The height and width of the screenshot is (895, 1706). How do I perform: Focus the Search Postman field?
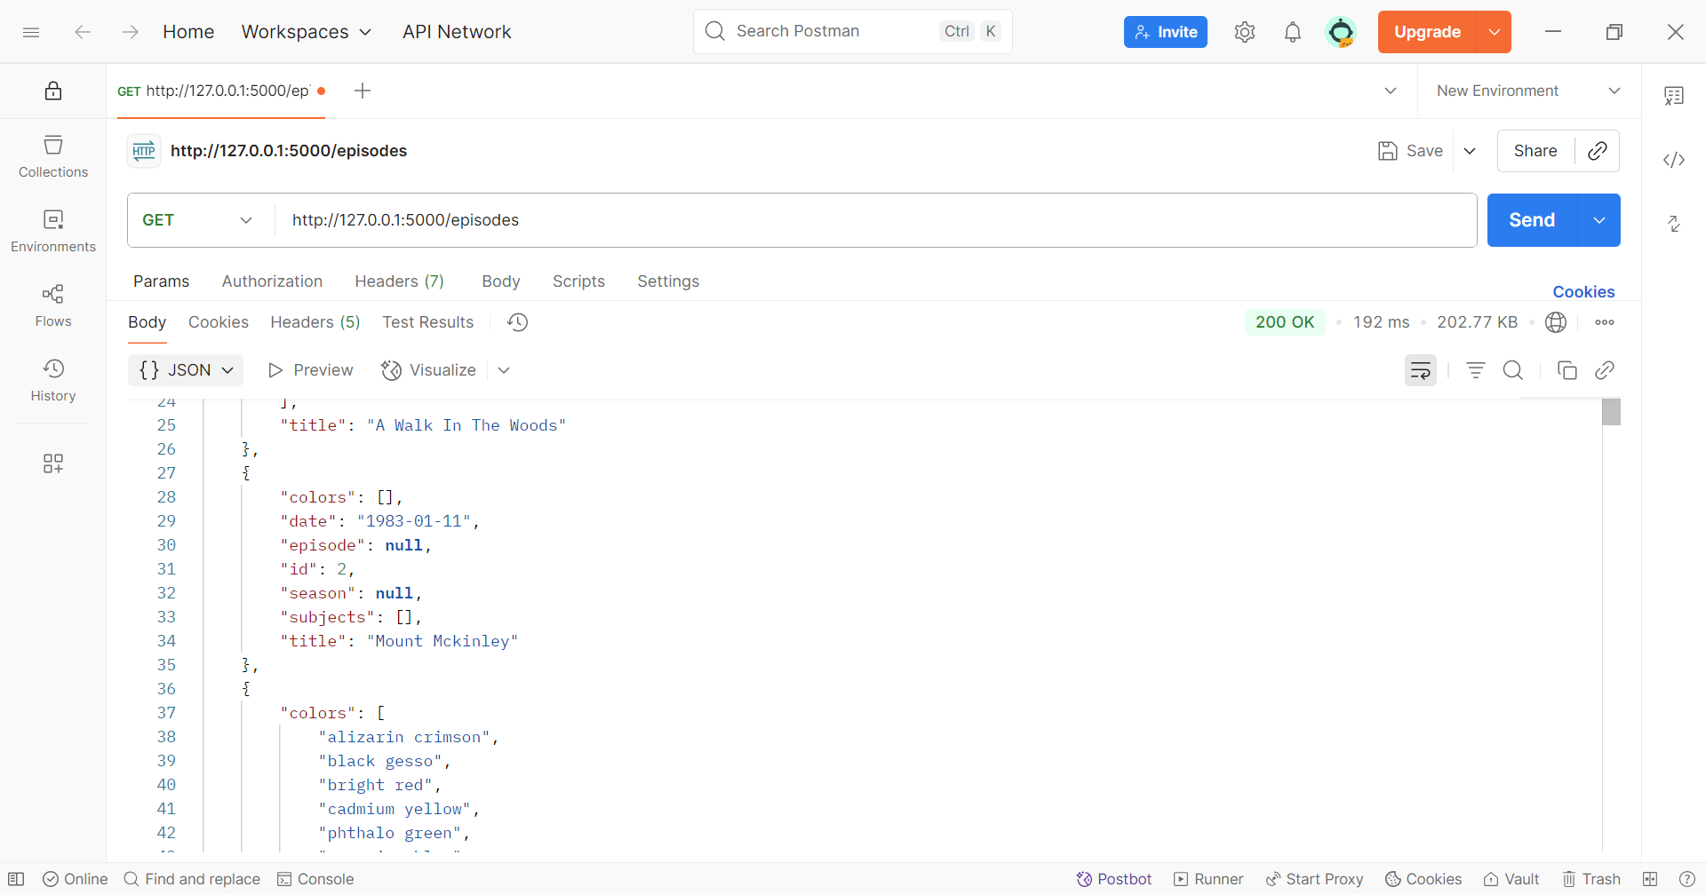tap(853, 32)
